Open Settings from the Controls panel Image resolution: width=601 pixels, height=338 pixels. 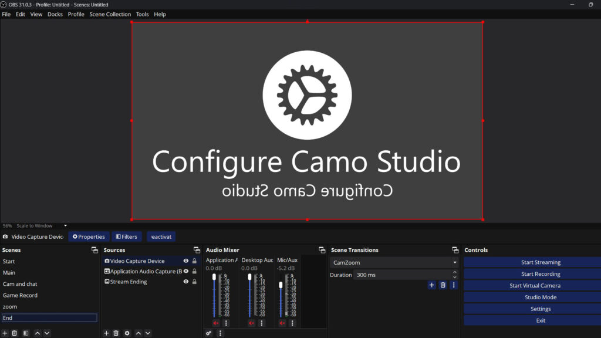[532, 309]
